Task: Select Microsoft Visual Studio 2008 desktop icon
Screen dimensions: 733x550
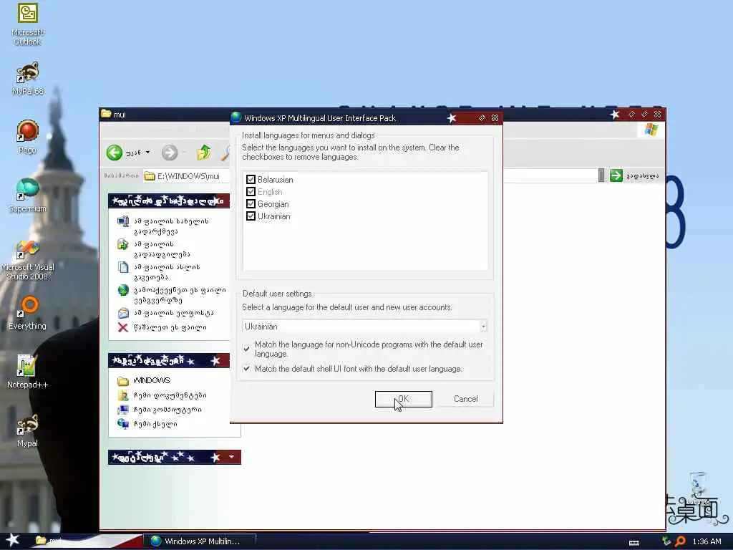Action: click(27, 260)
